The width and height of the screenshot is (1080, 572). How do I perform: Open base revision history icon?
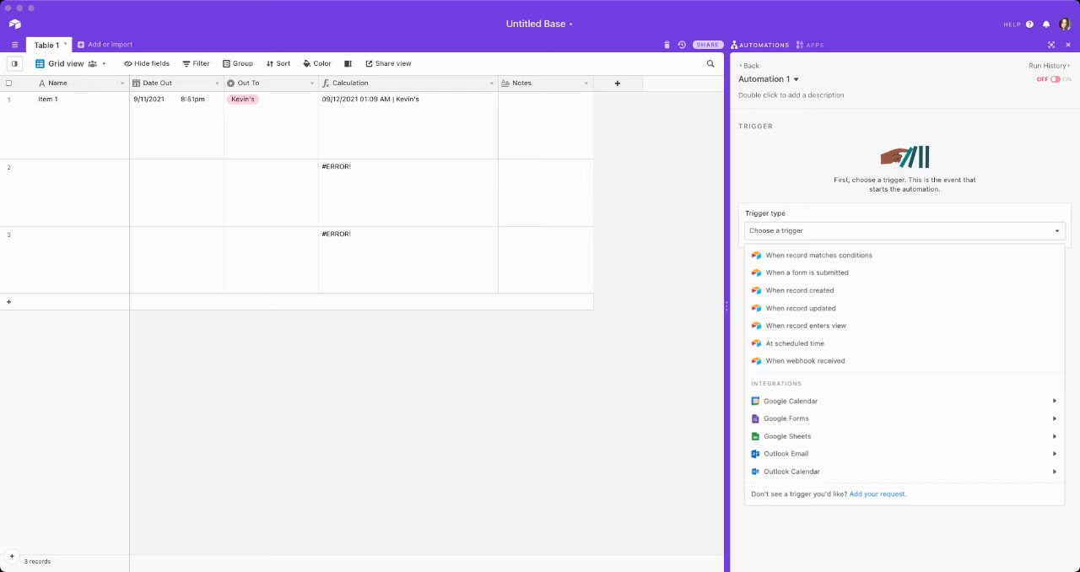tap(682, 45)
